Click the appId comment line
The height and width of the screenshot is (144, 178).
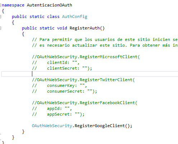52,108
